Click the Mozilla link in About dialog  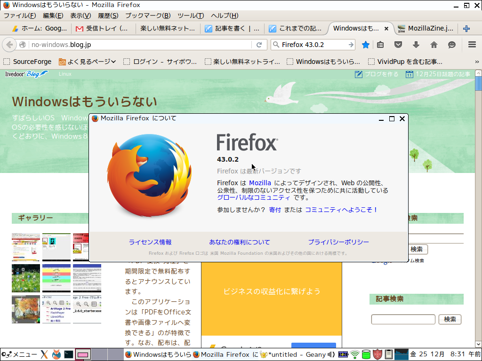click(260, 183)
